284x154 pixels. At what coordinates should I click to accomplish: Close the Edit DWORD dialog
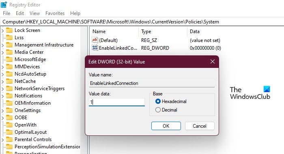tap(213, 61)
